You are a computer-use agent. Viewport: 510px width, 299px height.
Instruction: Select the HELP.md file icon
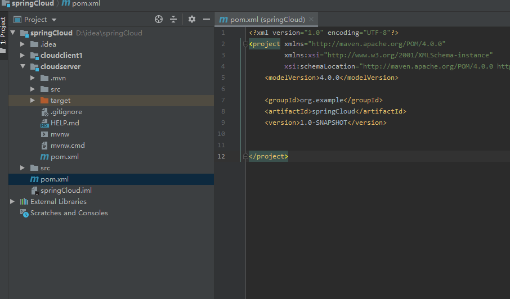tap(44, 123)
